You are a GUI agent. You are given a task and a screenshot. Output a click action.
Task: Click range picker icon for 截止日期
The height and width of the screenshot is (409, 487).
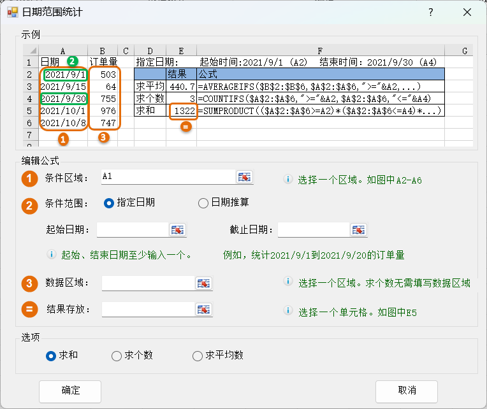359,230
